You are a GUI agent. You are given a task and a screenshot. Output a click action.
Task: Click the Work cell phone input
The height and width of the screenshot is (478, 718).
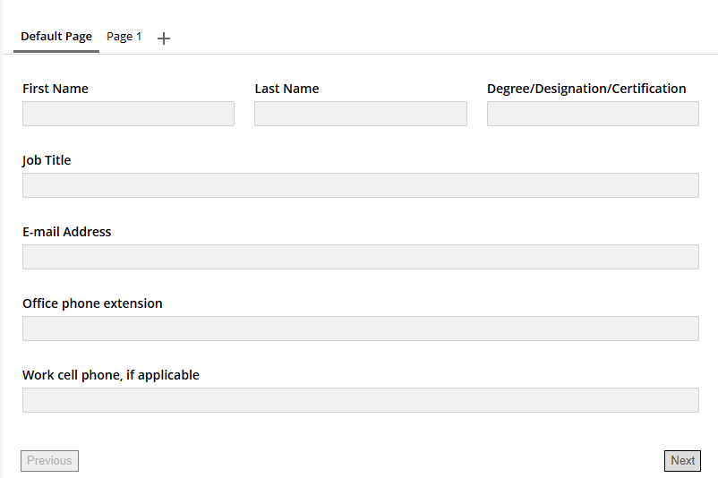[x=360, y=400]
